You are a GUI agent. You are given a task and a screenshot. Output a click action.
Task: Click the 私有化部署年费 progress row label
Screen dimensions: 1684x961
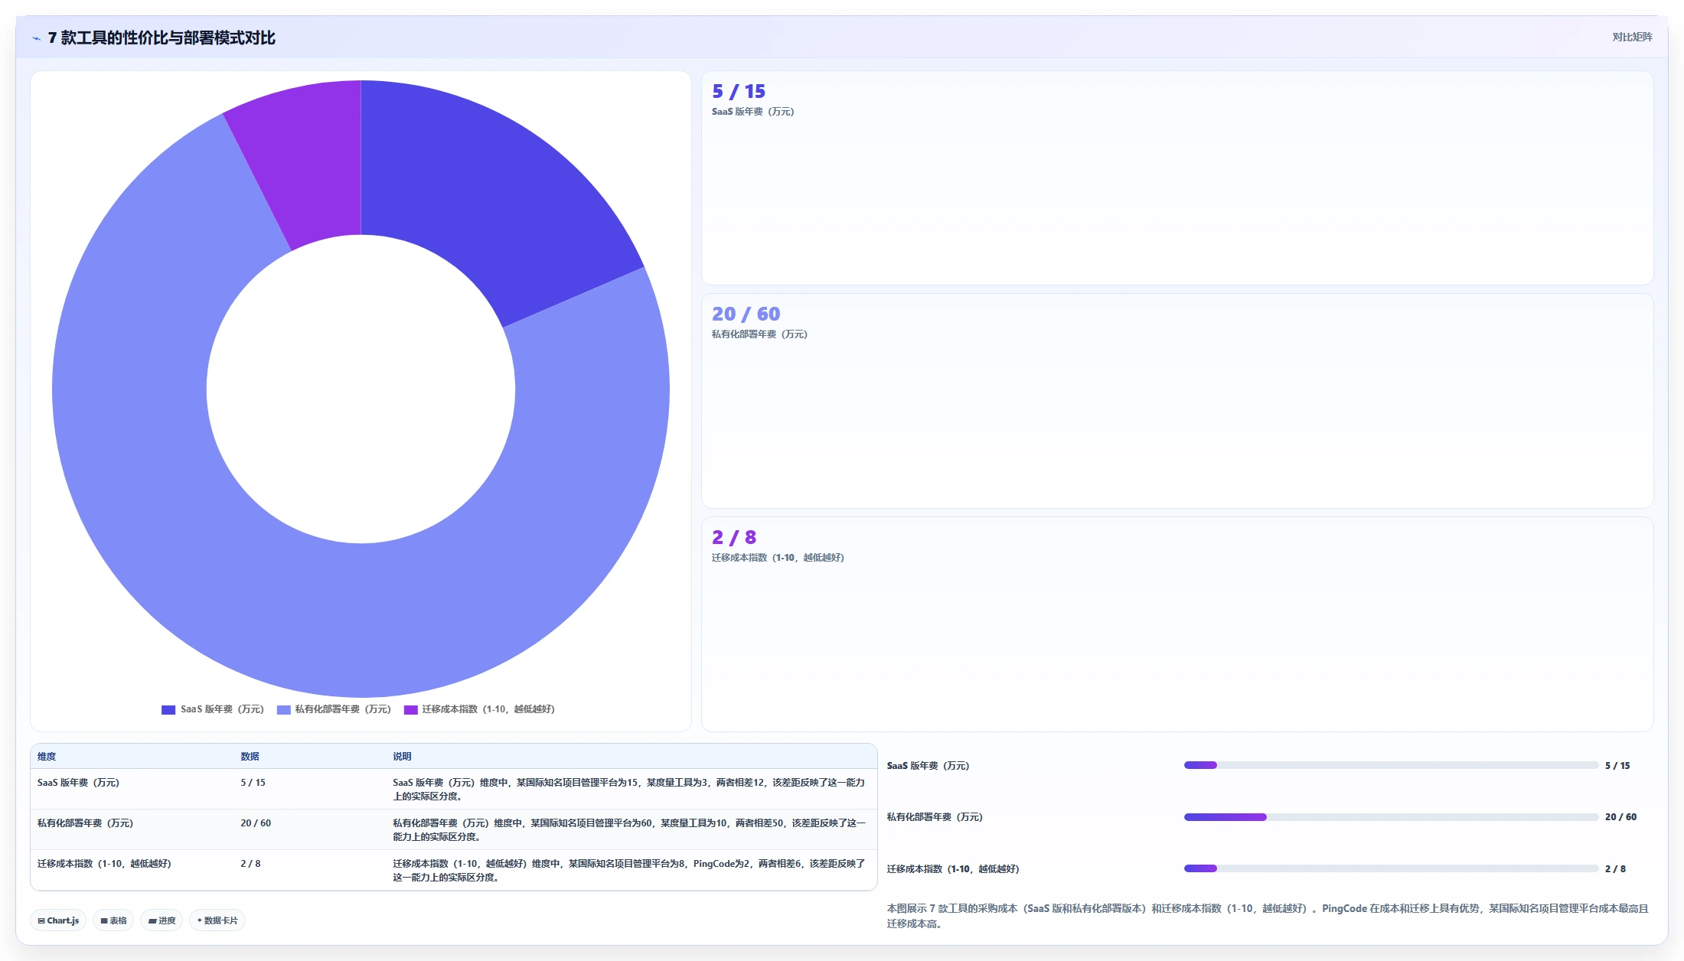click(935, 817)
